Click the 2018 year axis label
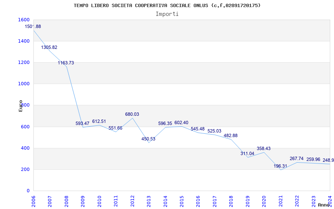Screen dimensions: 334x209 [231, 202]
